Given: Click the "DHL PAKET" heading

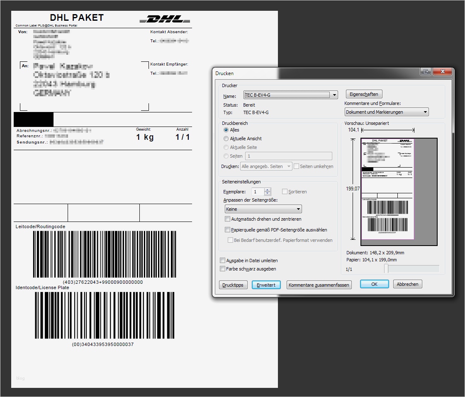Looking at the screenshot, I should 77,18.
